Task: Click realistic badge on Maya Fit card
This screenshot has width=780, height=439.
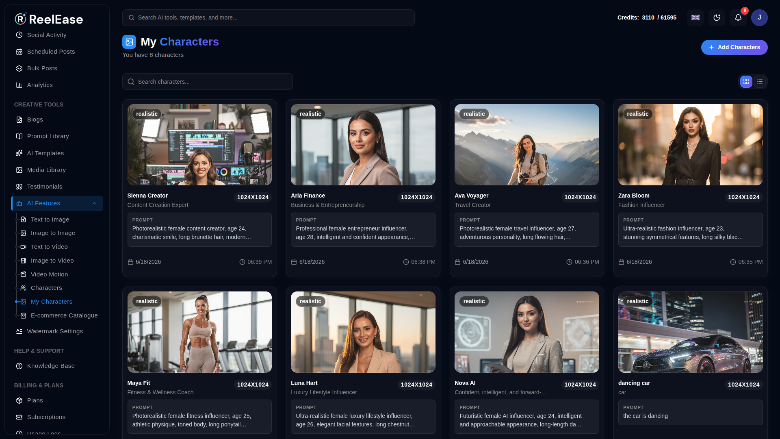Action: (x=147, y=301)
